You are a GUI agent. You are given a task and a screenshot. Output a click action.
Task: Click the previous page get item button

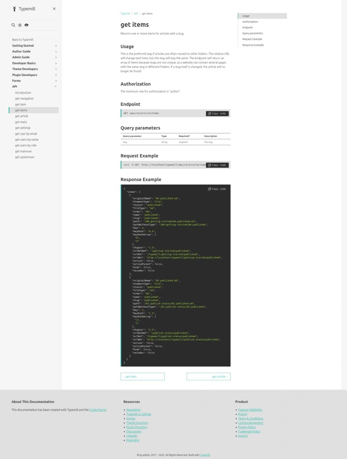143,376
